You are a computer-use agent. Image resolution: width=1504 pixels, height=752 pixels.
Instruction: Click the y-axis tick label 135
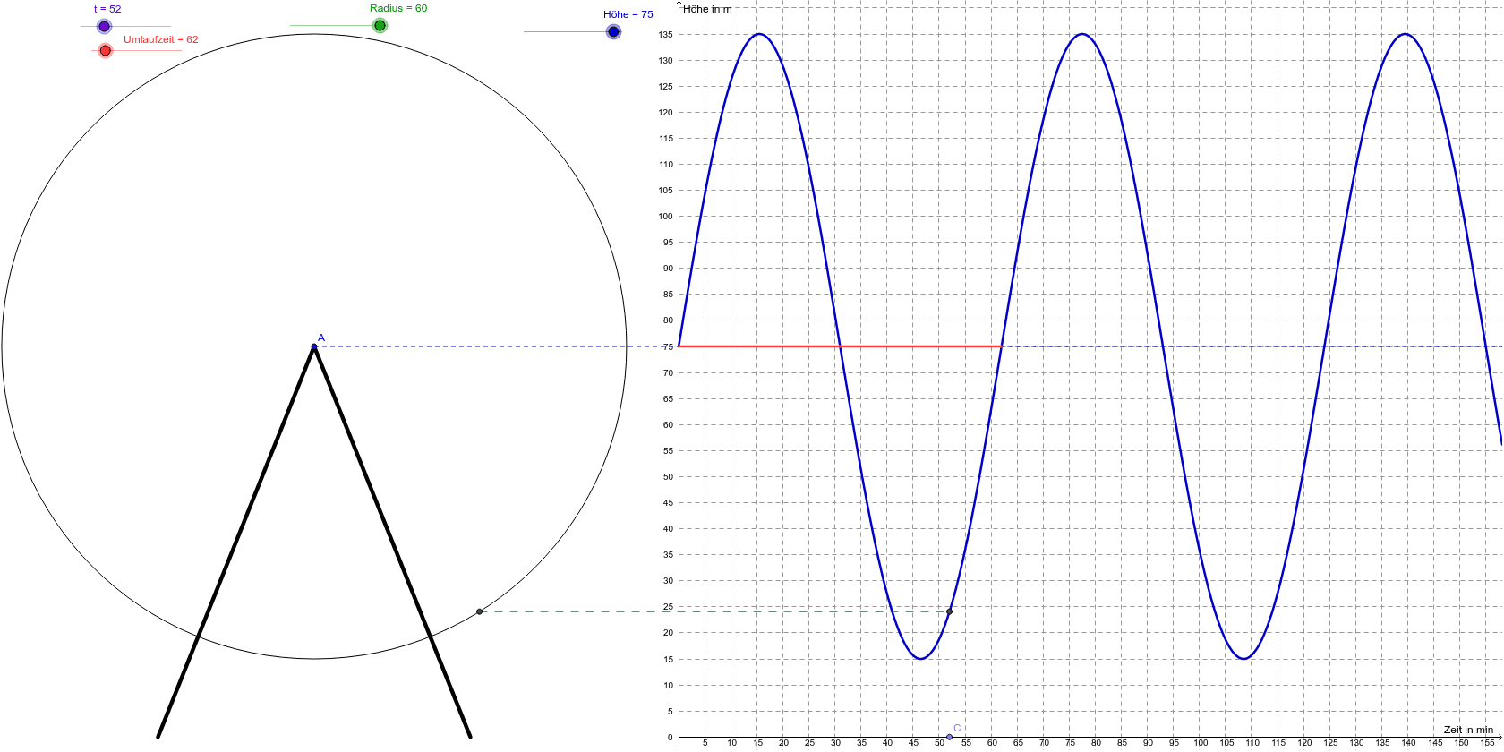click(x=665, y=35)
